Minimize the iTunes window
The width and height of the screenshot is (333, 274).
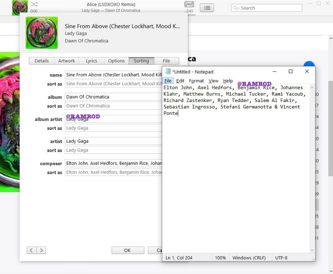click(x=310, y=3)
